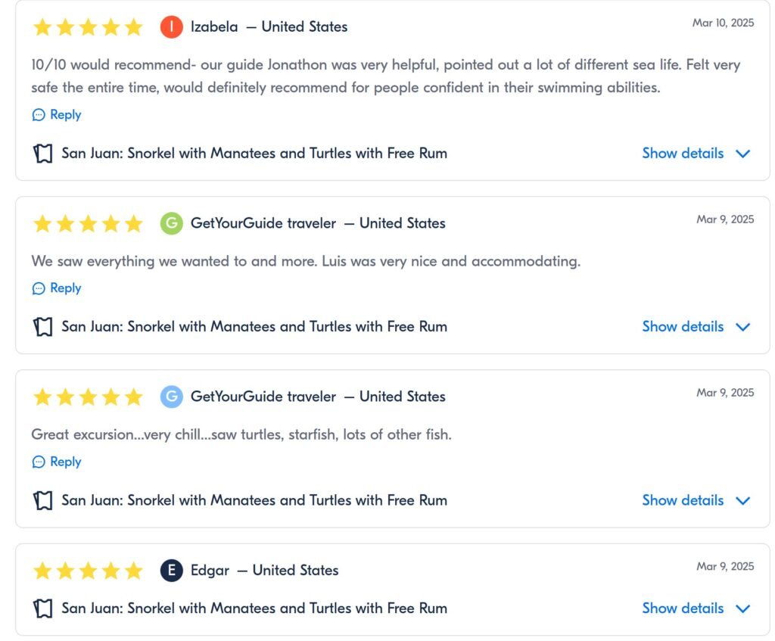Click five-star rating on Izabela's review
Screen dimensions: 775x641
(x=88, y=26)
